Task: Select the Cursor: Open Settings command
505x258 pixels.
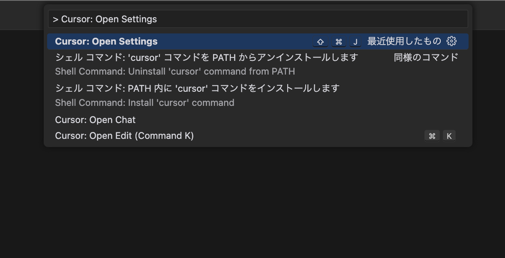Action: click(258, 42)
